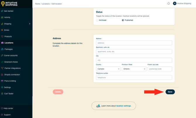Click the Partner integrations icon
This screenshot has height=118, width=196.
pyautogui.click(x=2, y=68)
